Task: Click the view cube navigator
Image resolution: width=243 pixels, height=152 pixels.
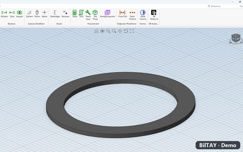Action: coord(236,38)
